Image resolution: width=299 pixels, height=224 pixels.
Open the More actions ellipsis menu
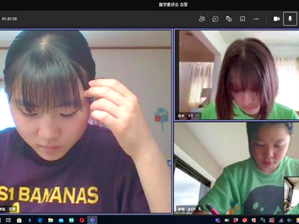[256, 19]
